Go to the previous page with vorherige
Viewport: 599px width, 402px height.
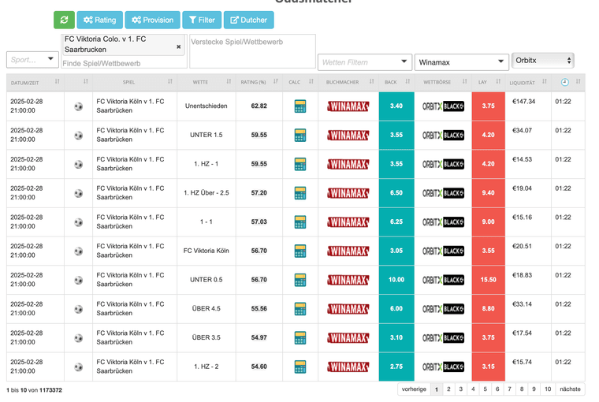(x=414, y=389)
